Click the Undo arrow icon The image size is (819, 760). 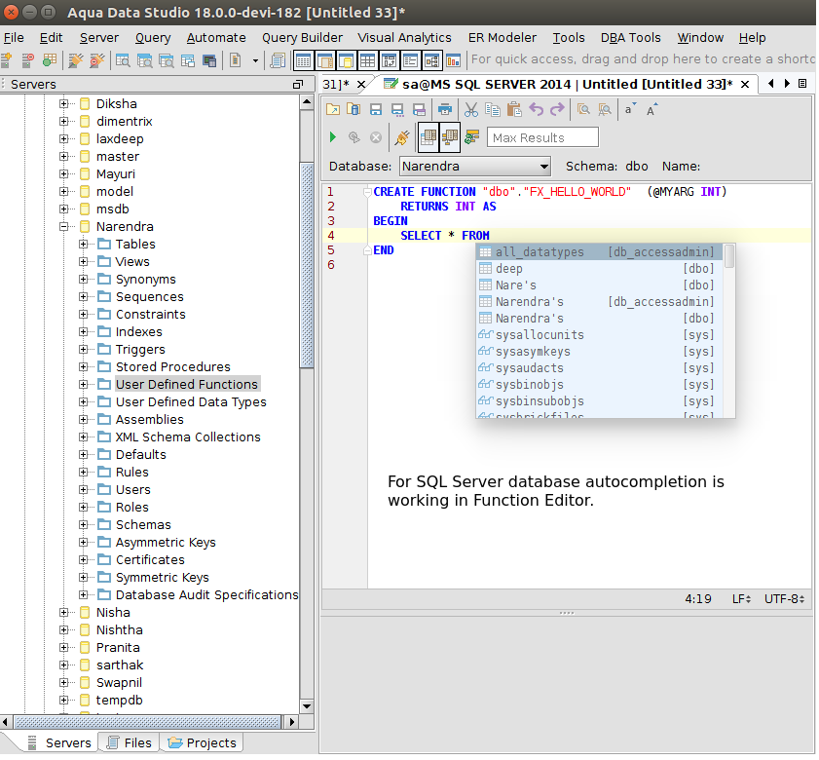click(536, 109)
